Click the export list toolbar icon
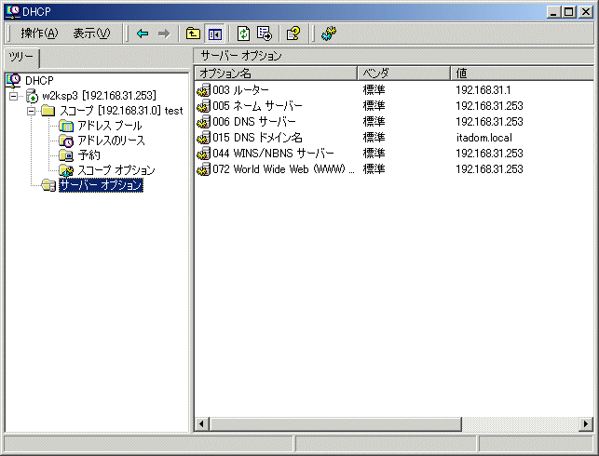The image size is (599, 456). [265, 34]
